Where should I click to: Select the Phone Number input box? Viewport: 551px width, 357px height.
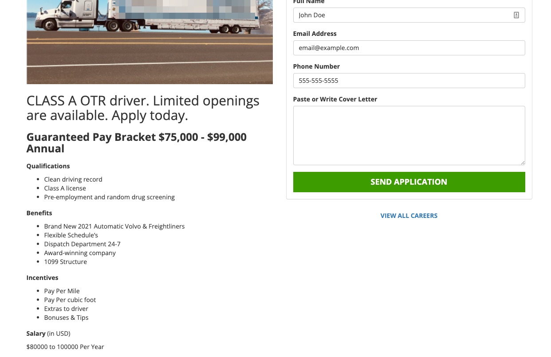[x=409, y=81]
